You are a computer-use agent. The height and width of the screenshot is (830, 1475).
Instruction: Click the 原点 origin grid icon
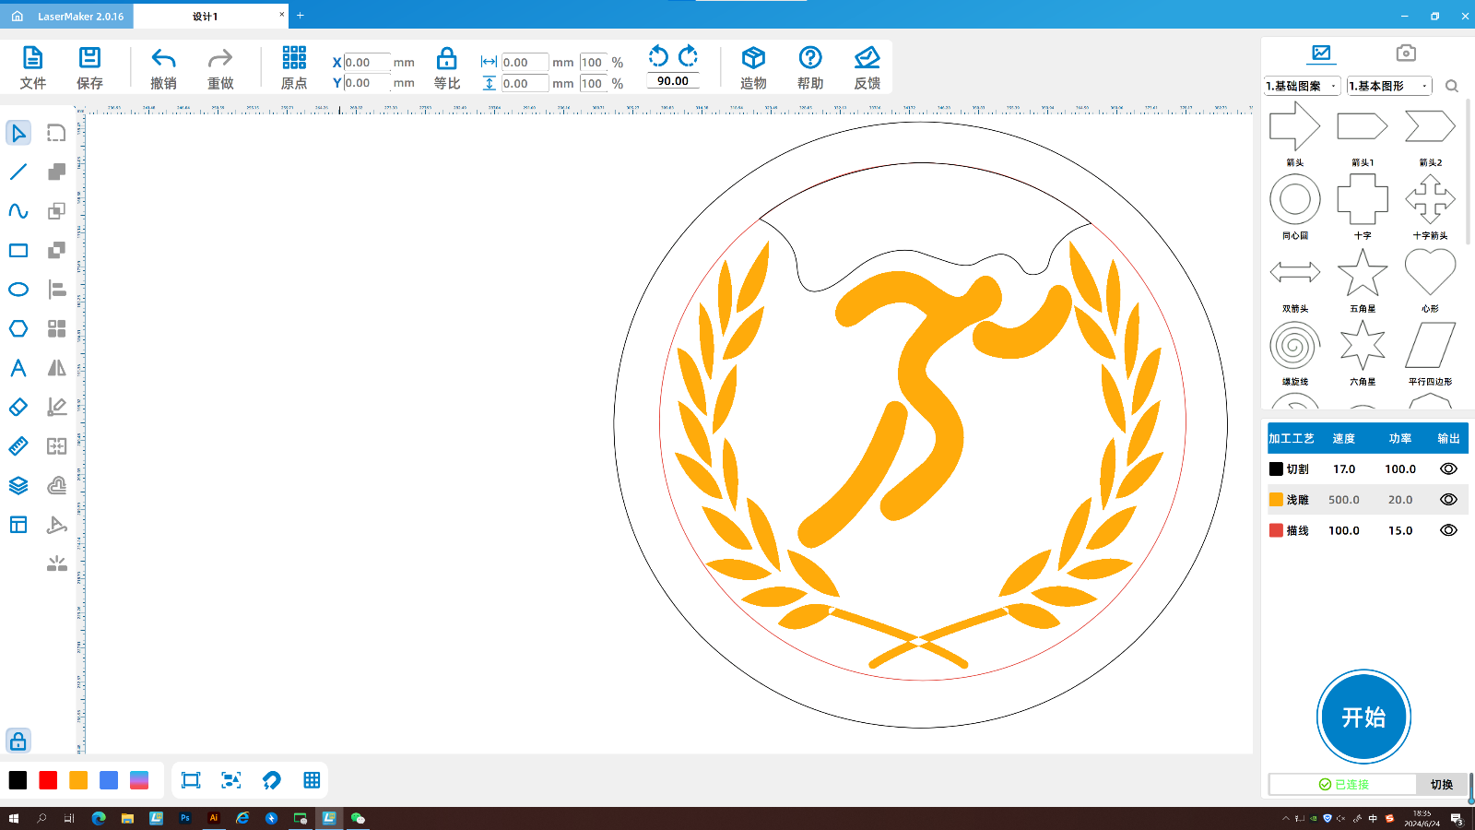(294, 59)
